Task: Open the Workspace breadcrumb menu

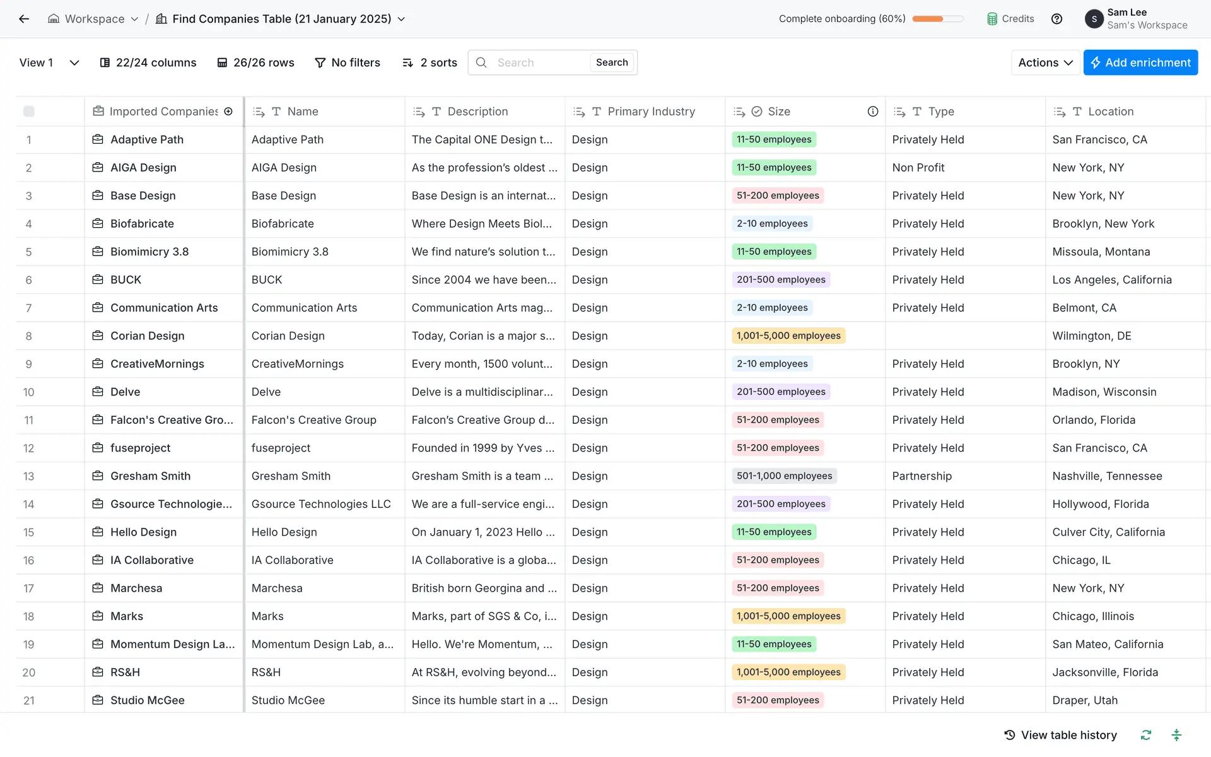Action: (x=93, y=19)
